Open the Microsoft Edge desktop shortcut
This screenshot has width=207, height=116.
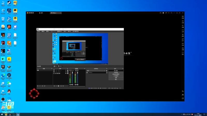[3, 76]
